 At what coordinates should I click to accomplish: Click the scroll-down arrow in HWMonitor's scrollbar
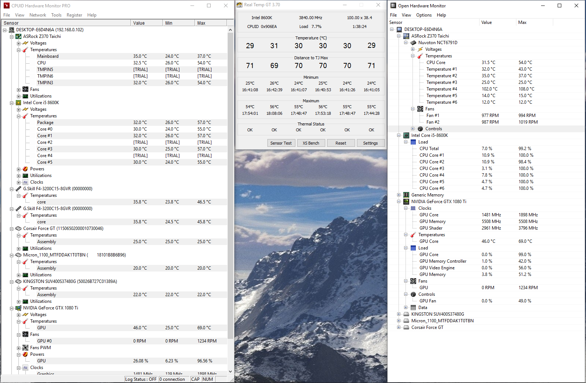coord(230,372)
